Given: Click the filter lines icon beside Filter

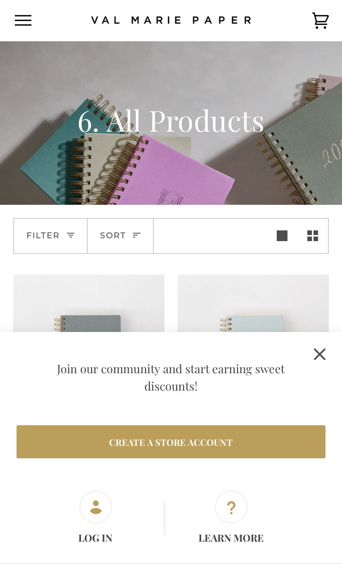Looking at the screenshot, I should click(71, 235).
